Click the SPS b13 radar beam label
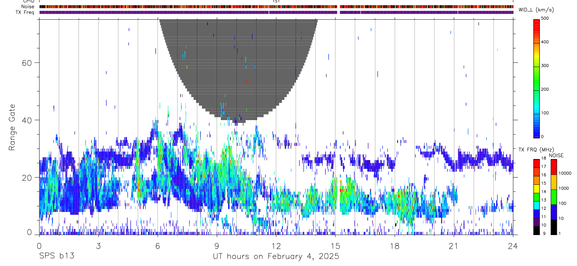 coord(56,257)
